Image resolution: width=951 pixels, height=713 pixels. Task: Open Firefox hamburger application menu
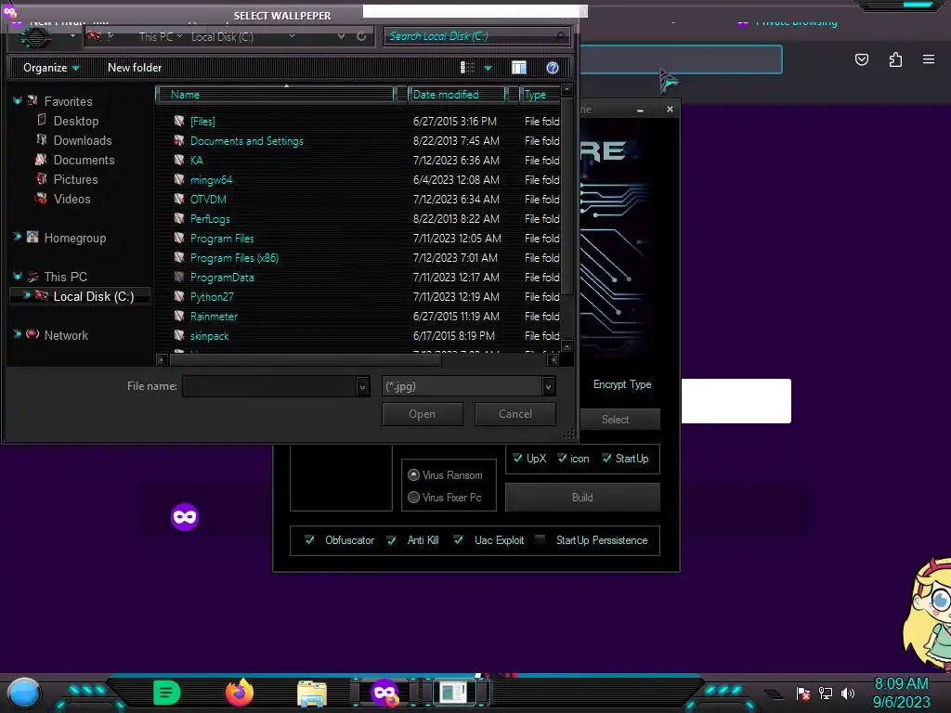[x=929, y=59]
